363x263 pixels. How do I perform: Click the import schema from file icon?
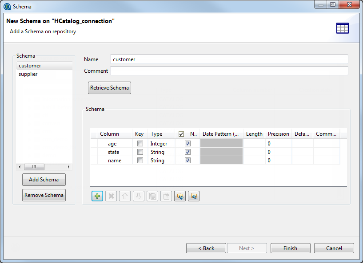(180, 196)
